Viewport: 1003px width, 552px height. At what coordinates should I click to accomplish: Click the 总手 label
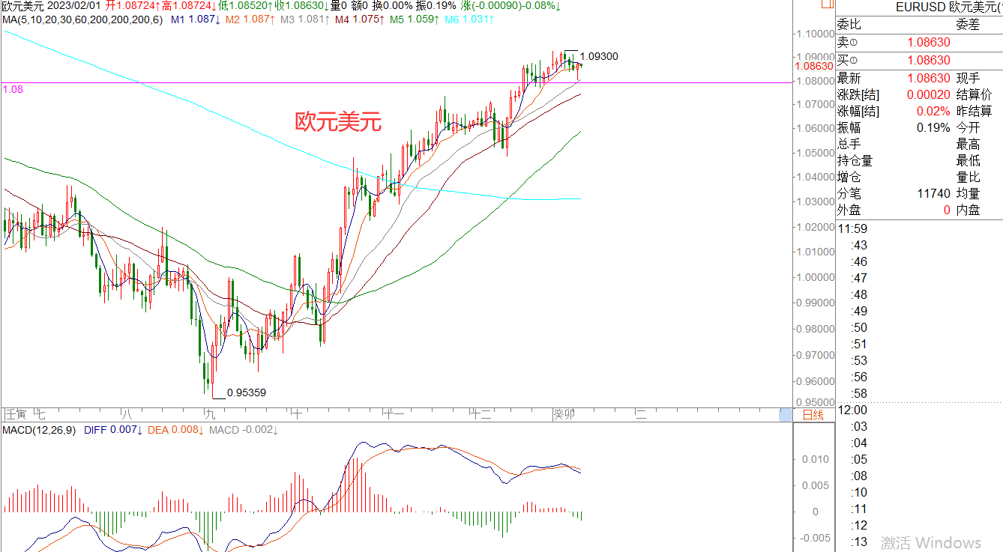[849, 144]
